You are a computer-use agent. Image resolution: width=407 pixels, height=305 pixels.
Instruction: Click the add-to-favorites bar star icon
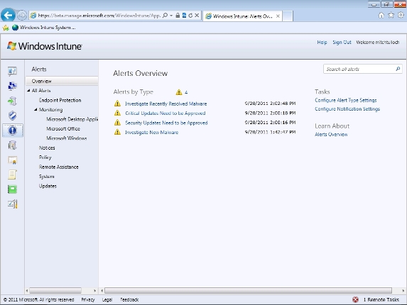pos(6,28)
